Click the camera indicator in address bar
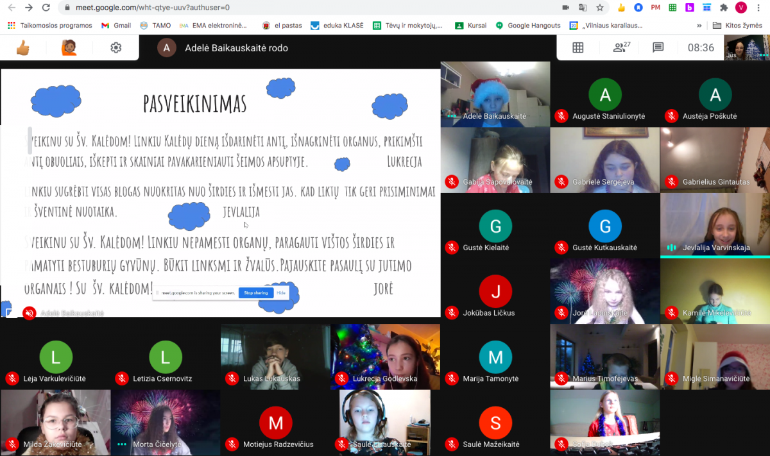The width and height of the screenshot is (770, 456). 565,8
